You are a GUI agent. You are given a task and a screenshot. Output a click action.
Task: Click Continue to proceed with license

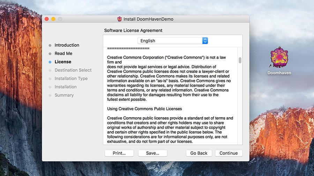[x=229, y=153]
